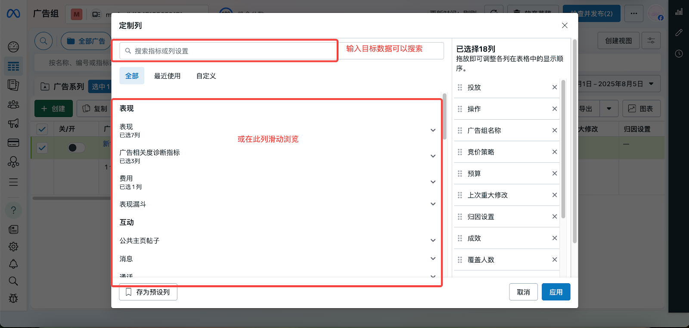Click the more options ellipsis button
This screenshot has height=328, width=689.
pyautogui.click(x=633, y=13)
